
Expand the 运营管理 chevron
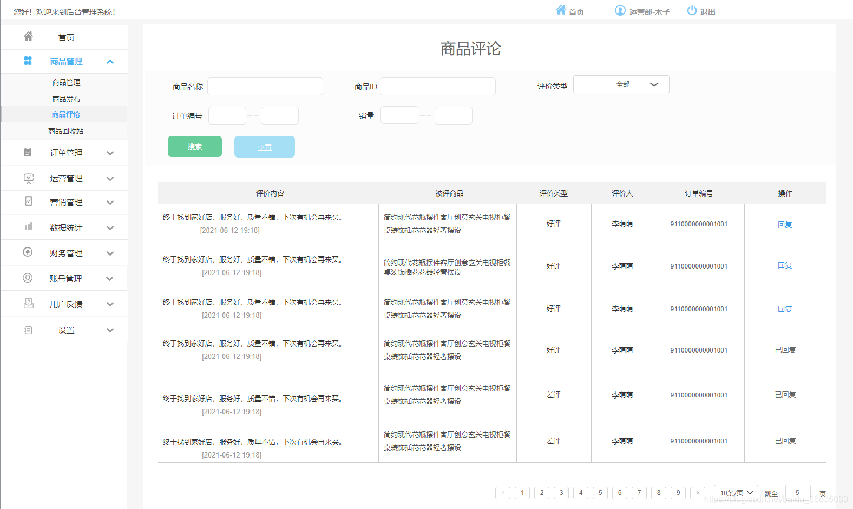click(110, 179)
